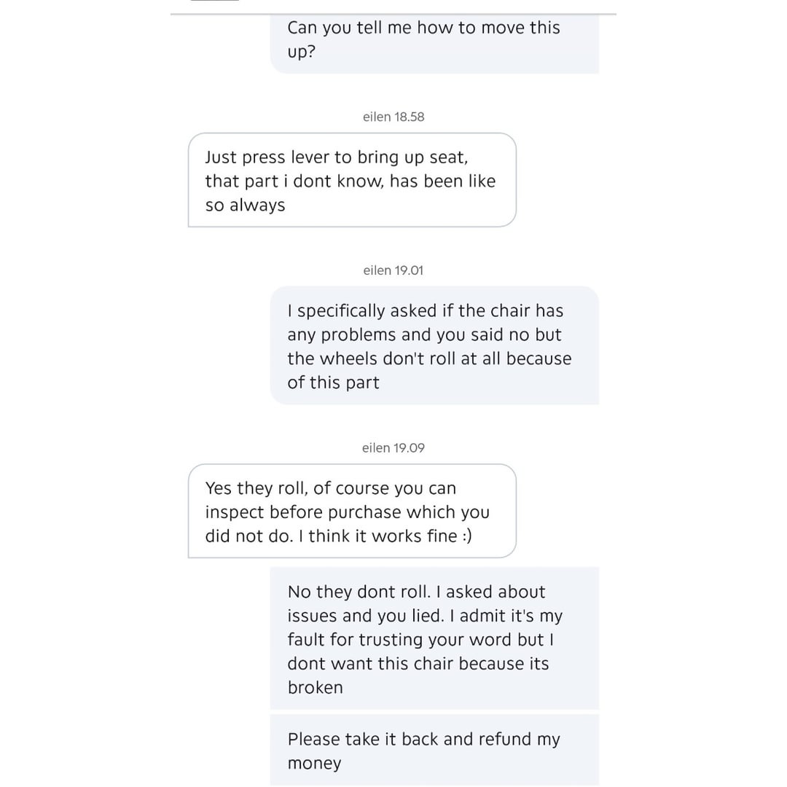Select the "eilen 18.58" timestamp
This screenshot has width=787, height=787.
click(393, 117)
